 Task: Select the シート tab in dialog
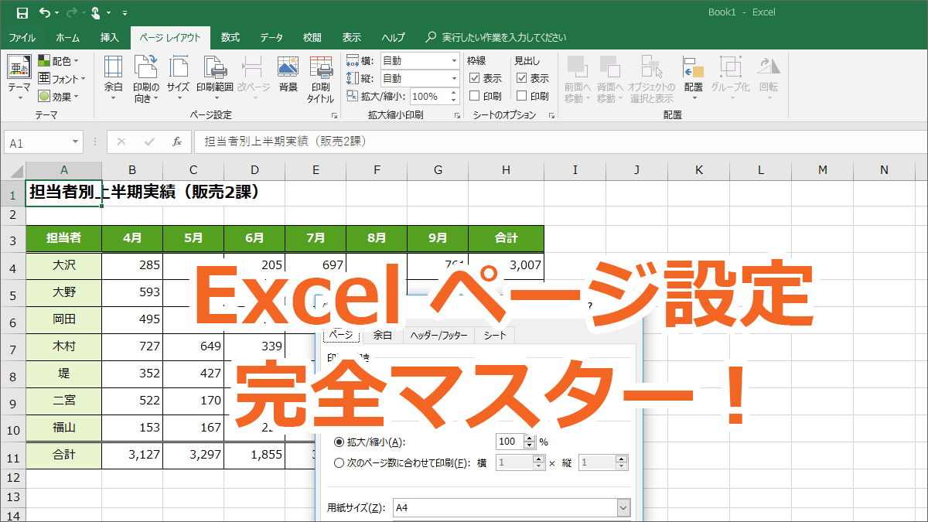(x=493, y=336)
